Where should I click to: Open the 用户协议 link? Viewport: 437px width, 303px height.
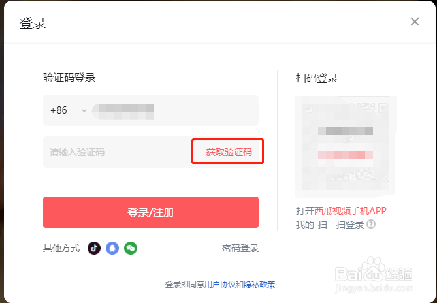[219, 285]
